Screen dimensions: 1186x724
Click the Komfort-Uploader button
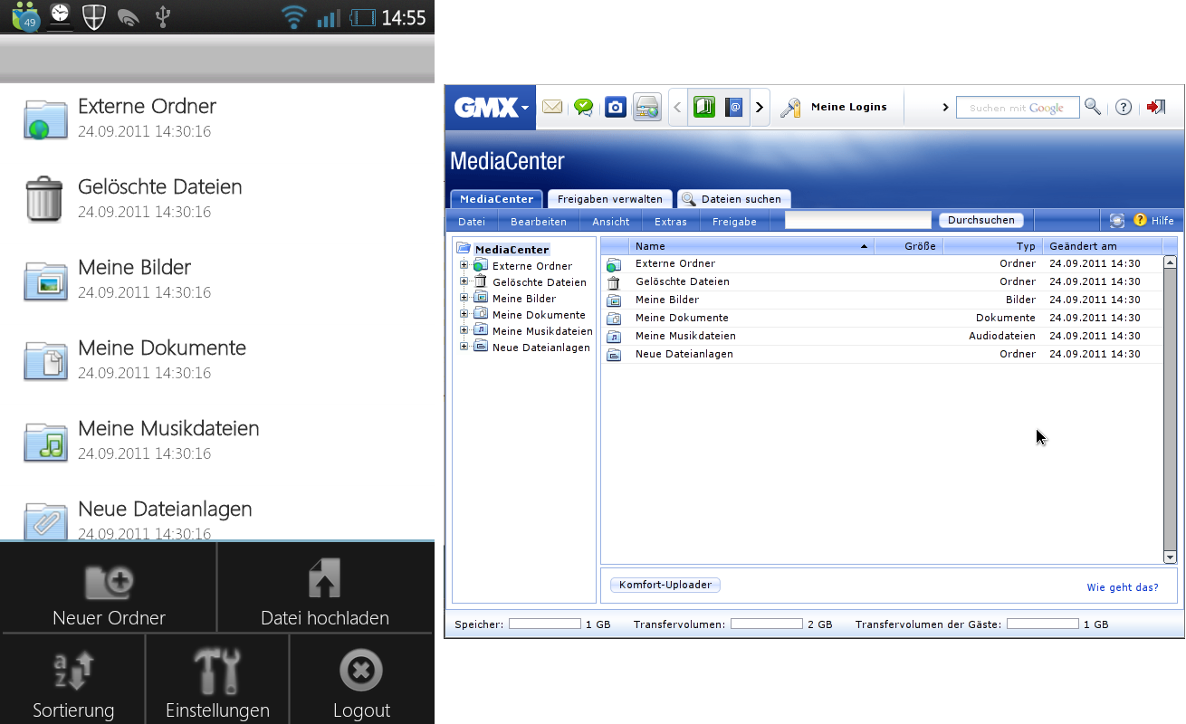tap(665, 585)
